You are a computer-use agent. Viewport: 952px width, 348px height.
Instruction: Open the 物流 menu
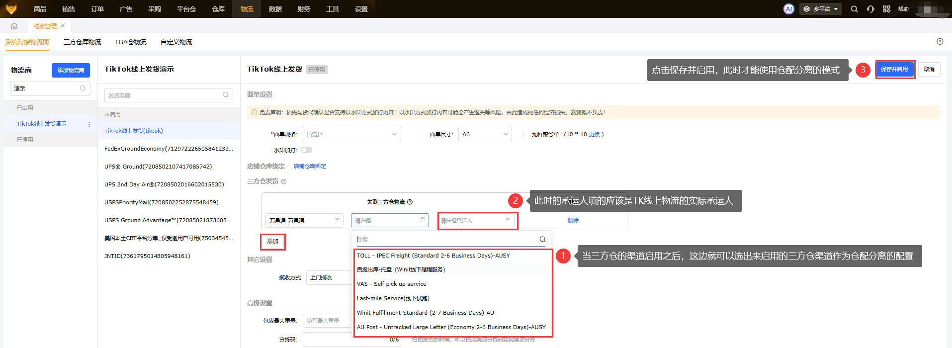(x=247, y=9)
